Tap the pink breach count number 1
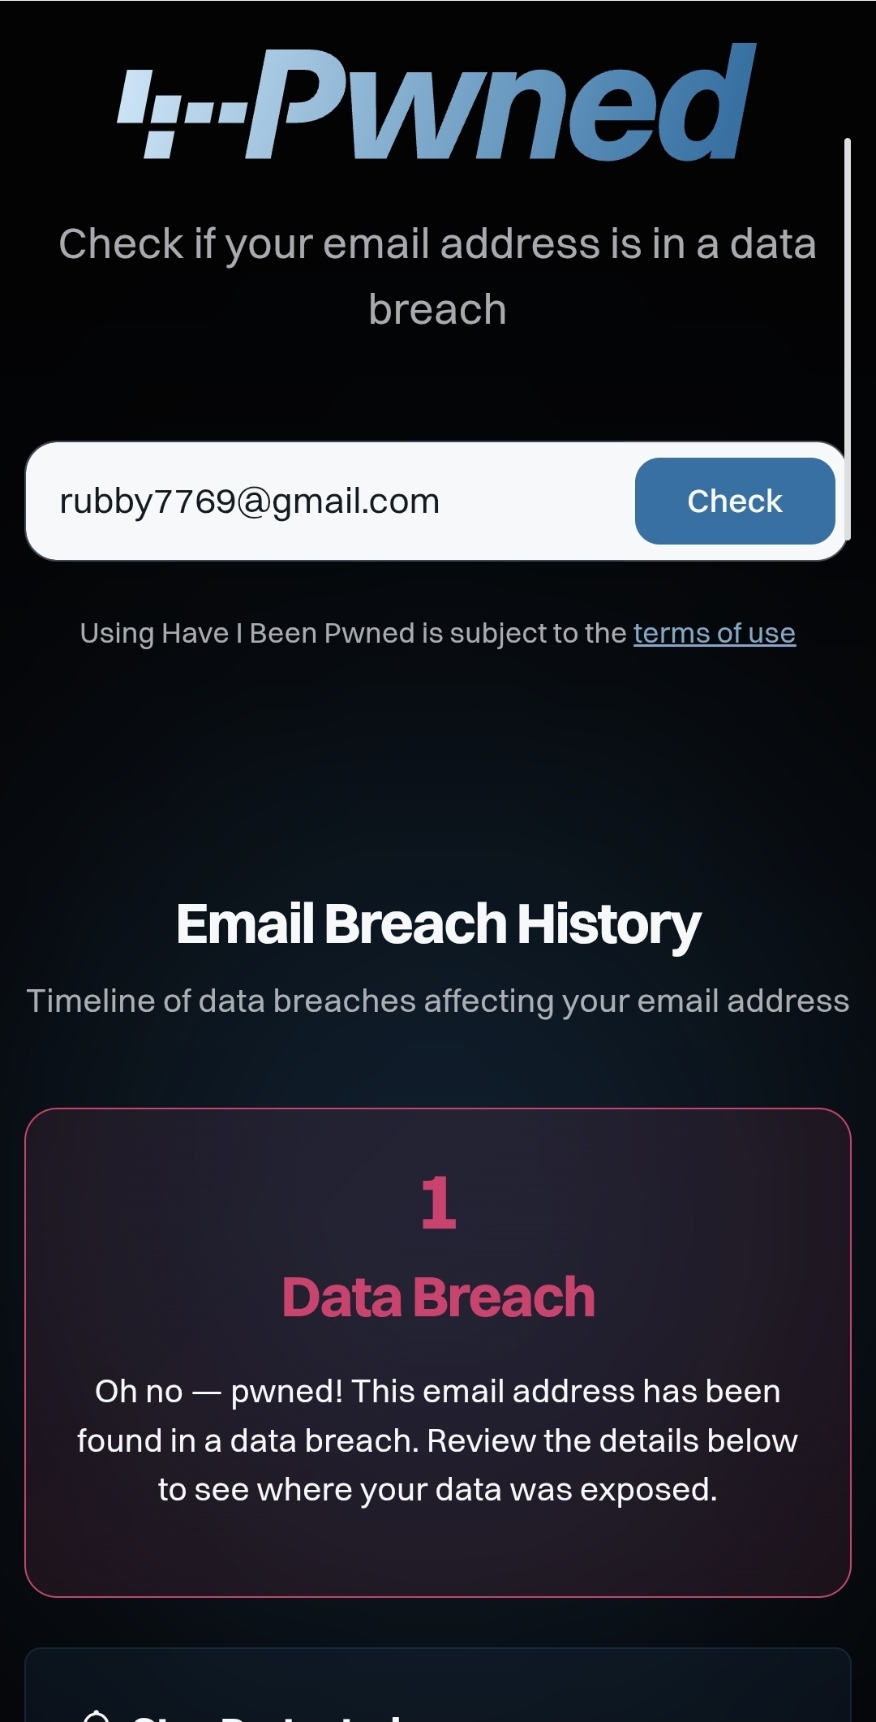Viewport: 876px width, 1722px height. (438, 1203)
